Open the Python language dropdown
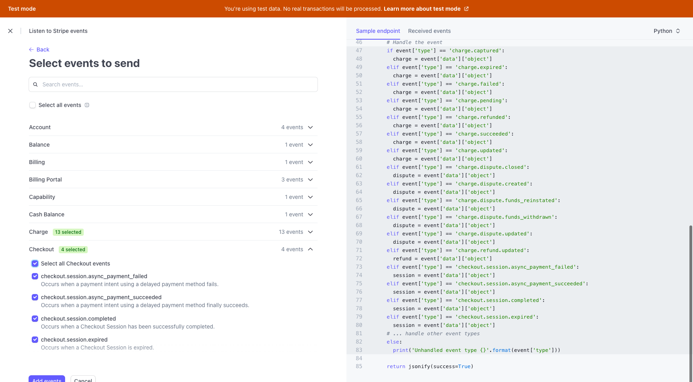The height and width of the screenshot is (382, 693). 667,31
